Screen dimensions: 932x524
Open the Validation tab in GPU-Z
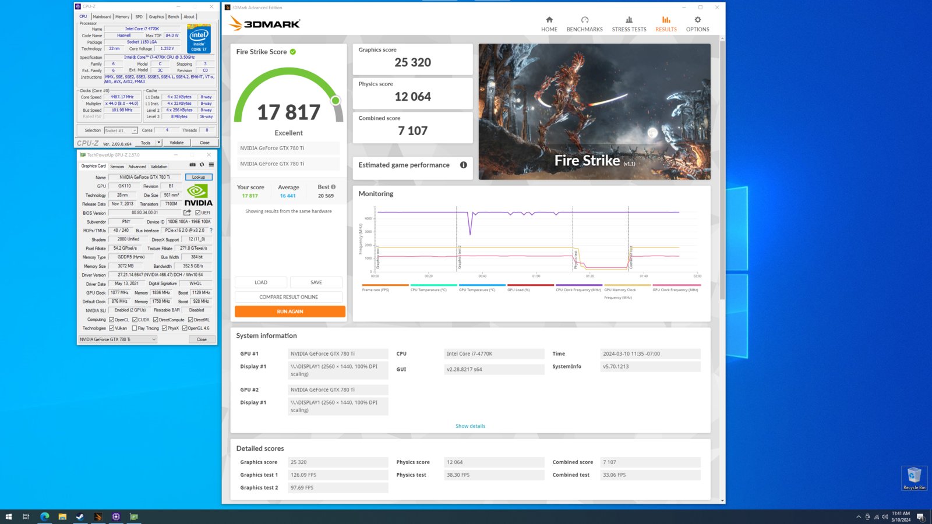tap(159, 167)
